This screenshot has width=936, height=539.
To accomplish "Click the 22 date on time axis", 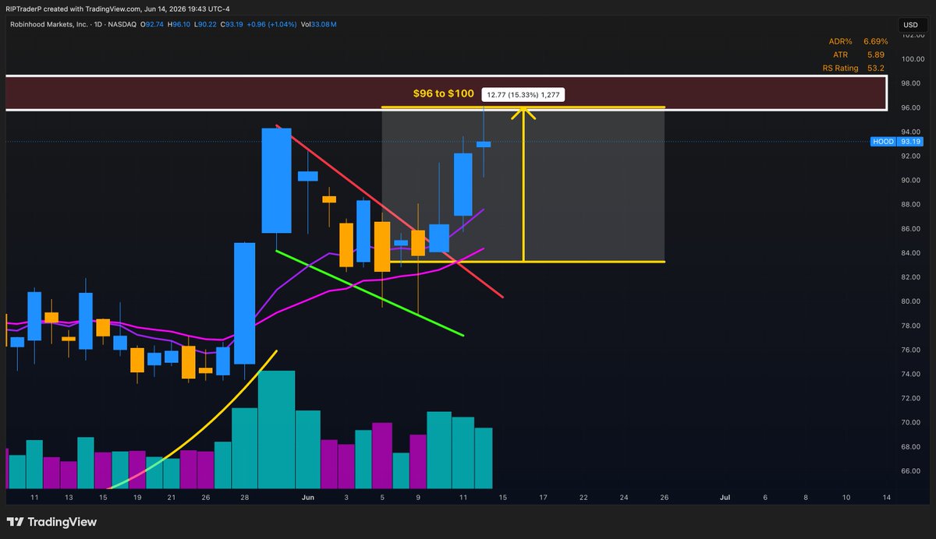I will 583,497.
